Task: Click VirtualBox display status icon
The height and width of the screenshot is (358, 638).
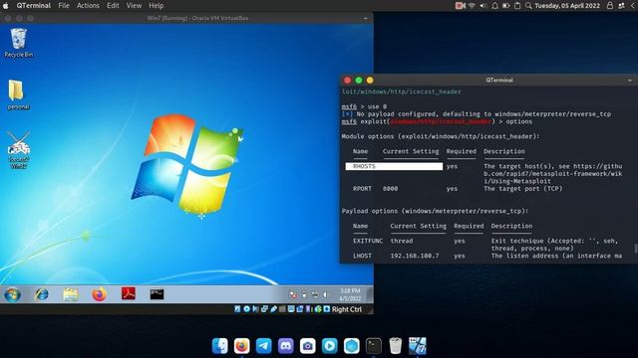Action: point(291,309)
